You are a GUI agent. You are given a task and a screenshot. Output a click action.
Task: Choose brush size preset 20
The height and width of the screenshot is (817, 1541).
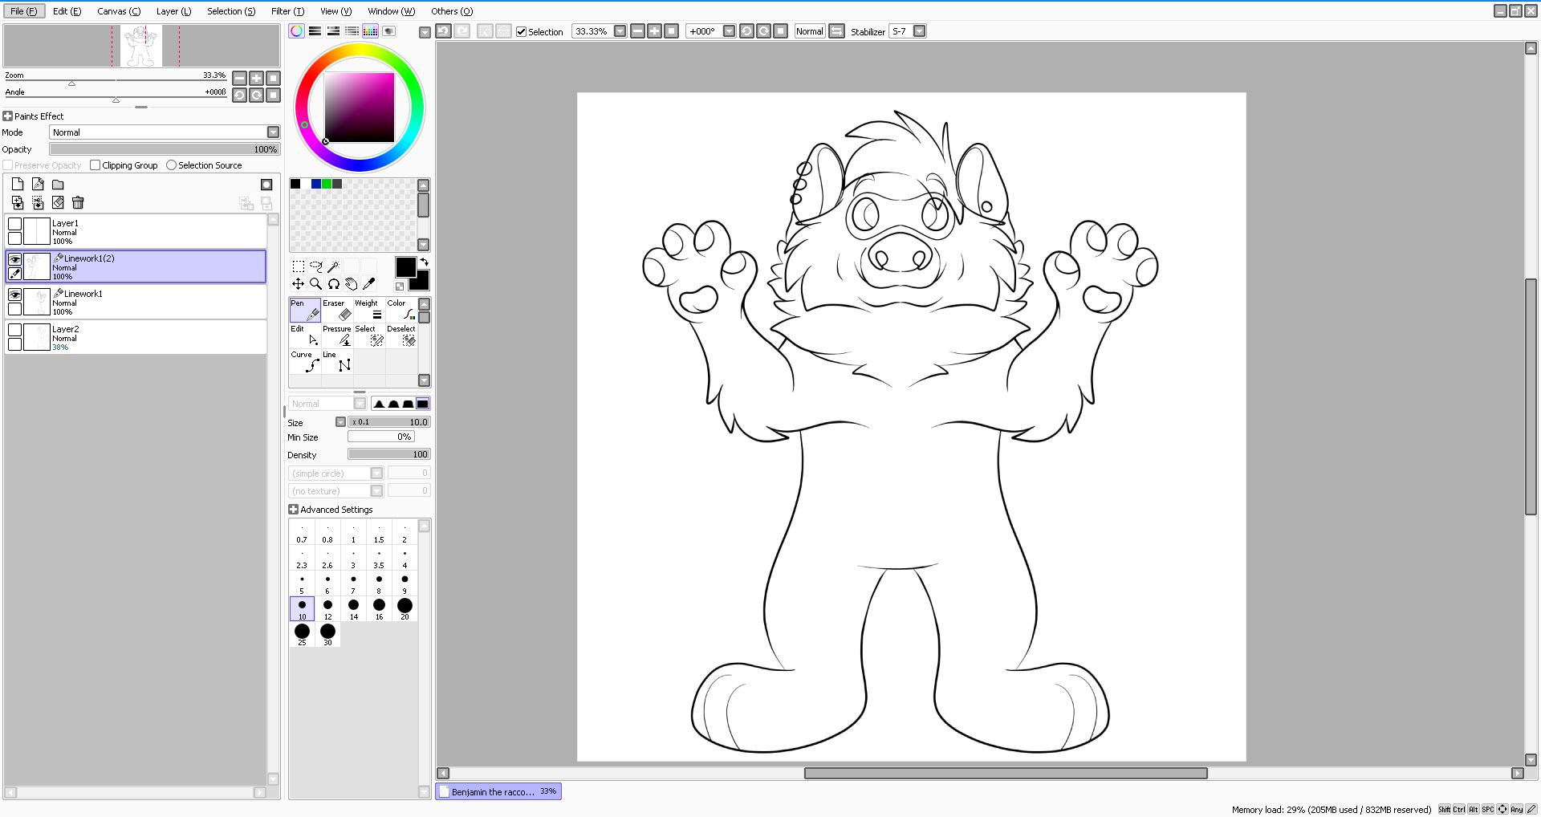click(405, 608)
